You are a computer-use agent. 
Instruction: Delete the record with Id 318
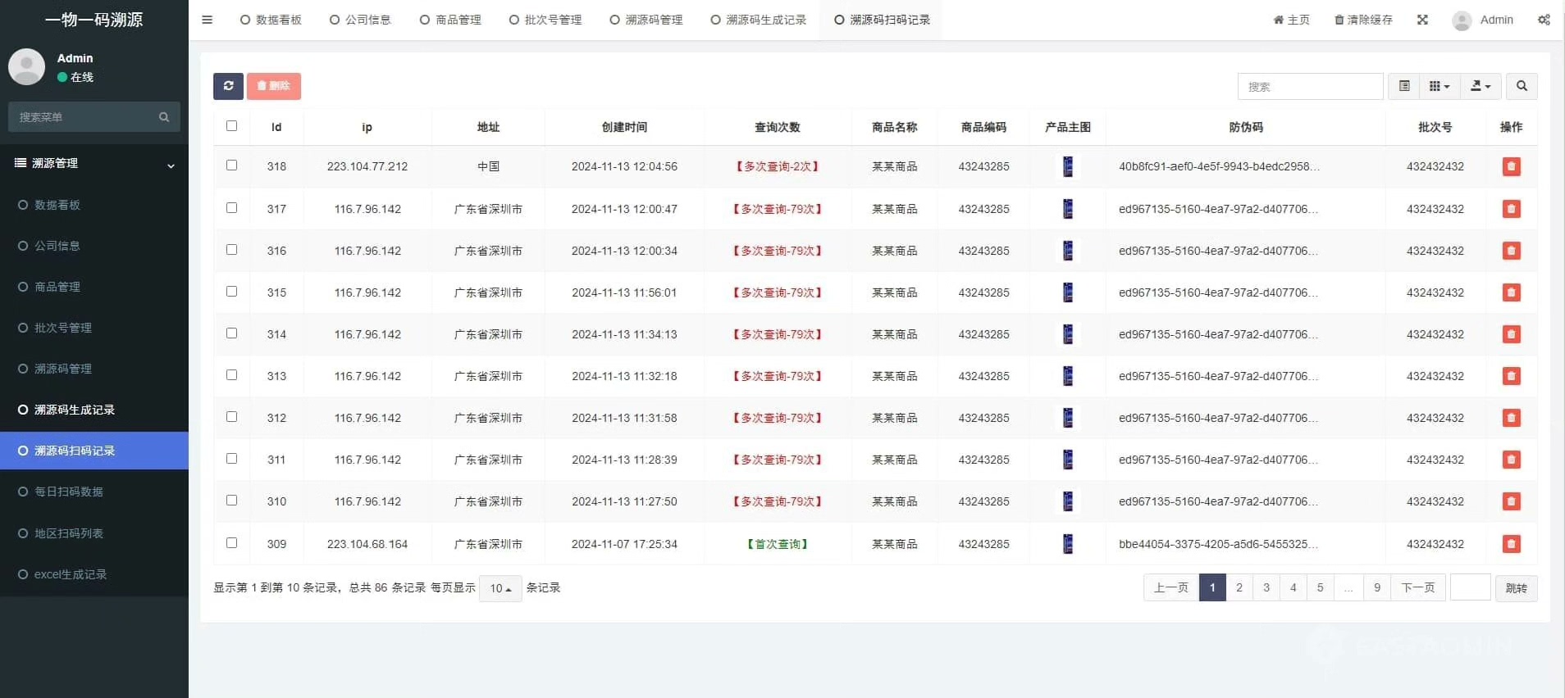pyautogui.click(x=1510, y=167)
